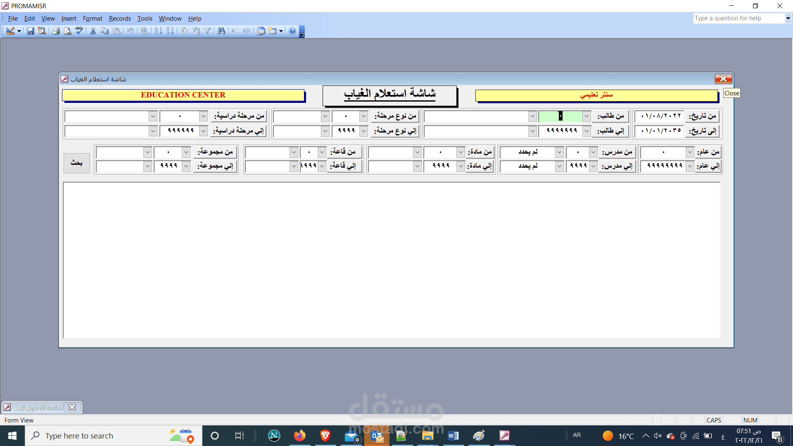Screen dimensions: 793x446
Task: Click the من تاريخ label button
Action: [x=703, y=116]
